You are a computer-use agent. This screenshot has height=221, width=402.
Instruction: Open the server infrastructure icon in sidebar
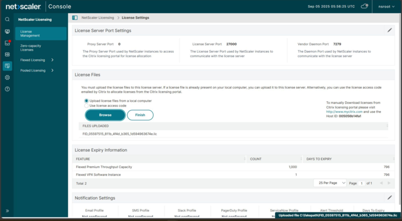[7, 54]
